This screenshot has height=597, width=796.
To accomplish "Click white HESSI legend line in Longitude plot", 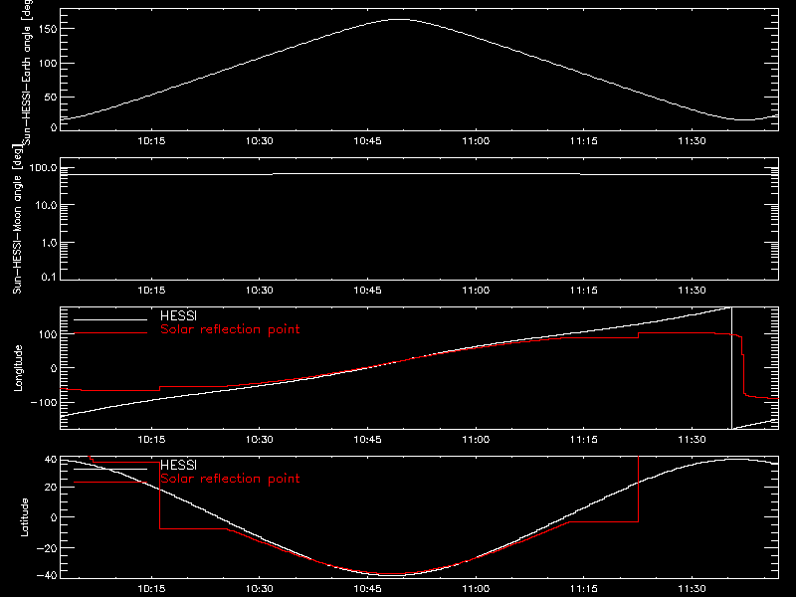I will coord(110,319).
